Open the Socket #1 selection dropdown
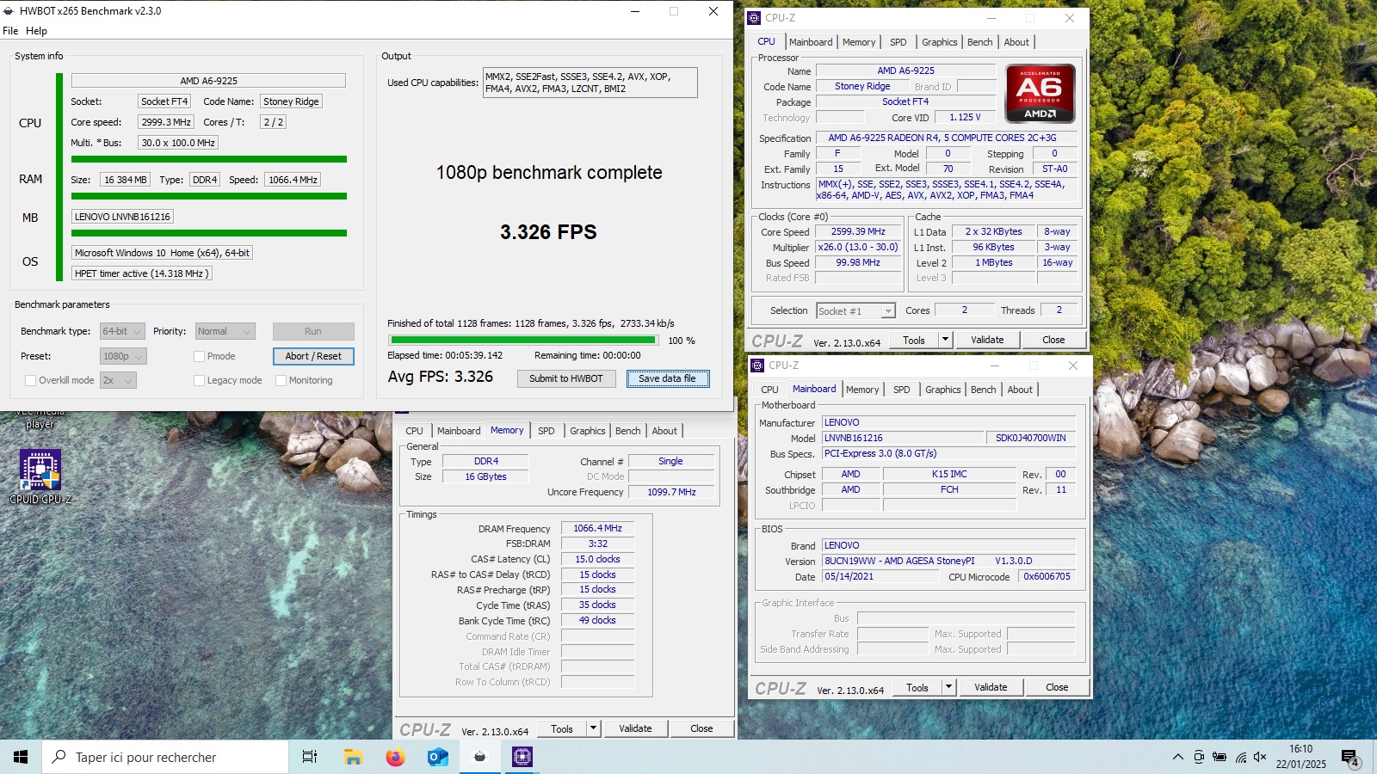Screen dimensions: 1377x774 pos(855,310)
